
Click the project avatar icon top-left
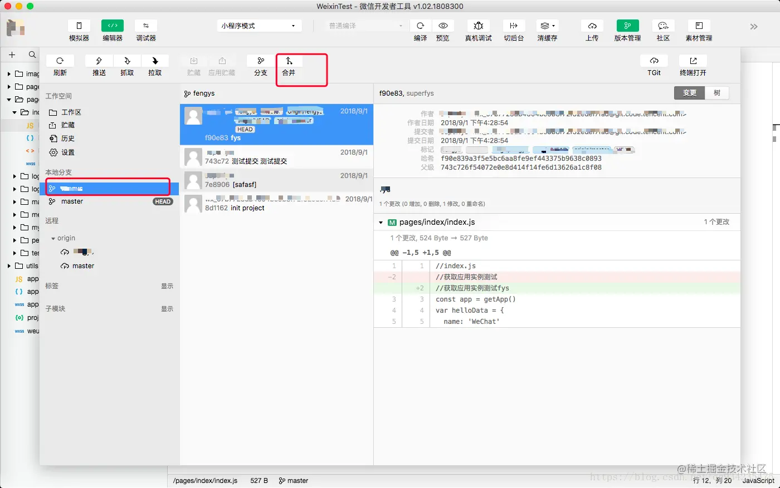[16, 28]
